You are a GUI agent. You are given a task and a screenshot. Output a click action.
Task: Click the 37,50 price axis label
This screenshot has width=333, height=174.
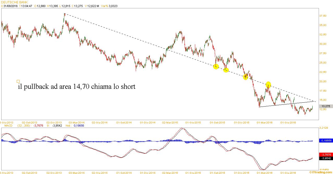pyautogui.click(x=323, y=16)
